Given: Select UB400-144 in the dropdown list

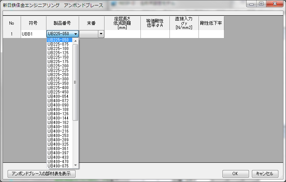Looking at the screenshot, I should tap(60, 118).
